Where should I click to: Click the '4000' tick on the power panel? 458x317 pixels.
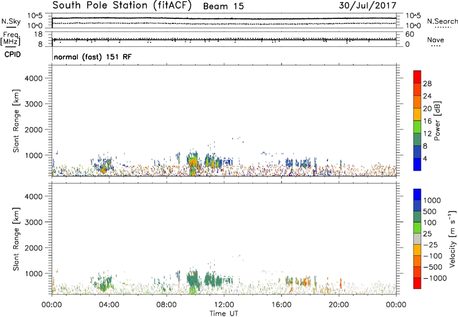click(x=34, y=78)
